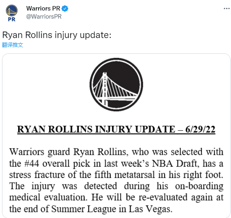This screenshot has width=231, height=218.
Task: Click 'Las Vegas' at the statement's end
Action: coord(150,209)
